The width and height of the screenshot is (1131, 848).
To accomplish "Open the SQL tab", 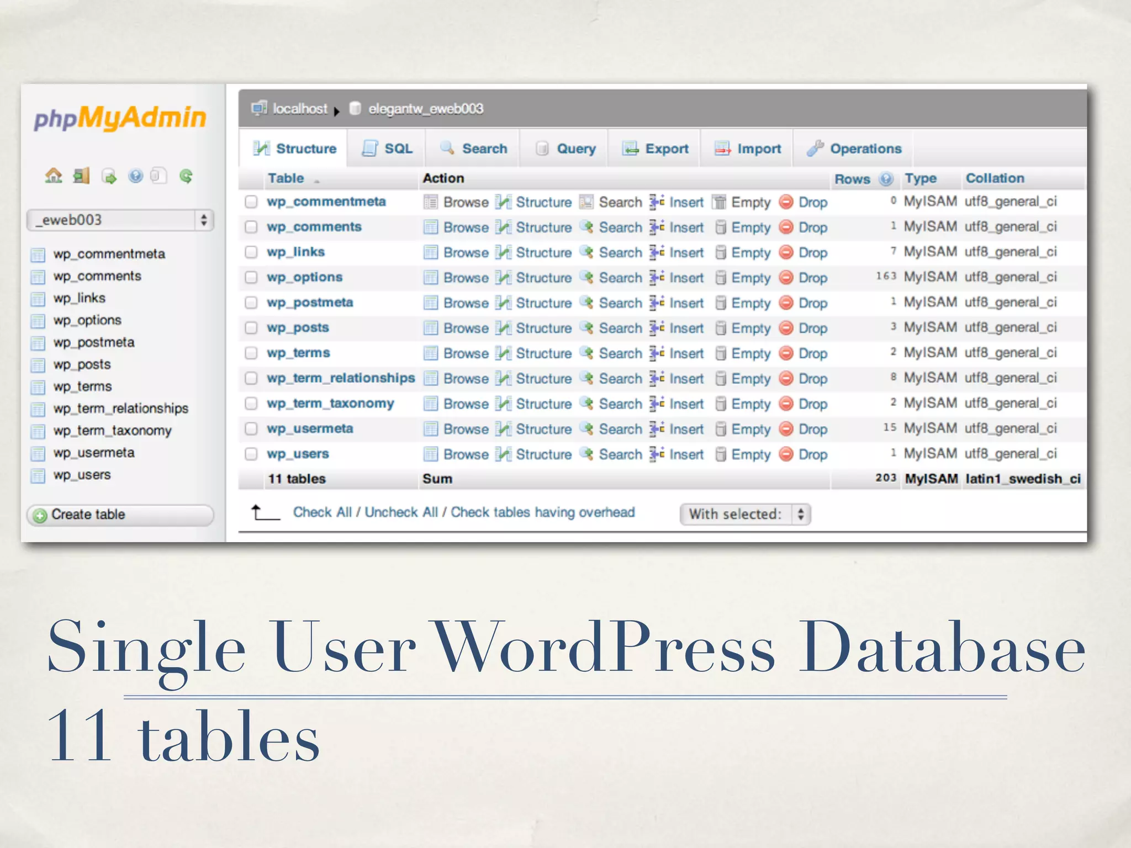I will (x=387, y=149).
